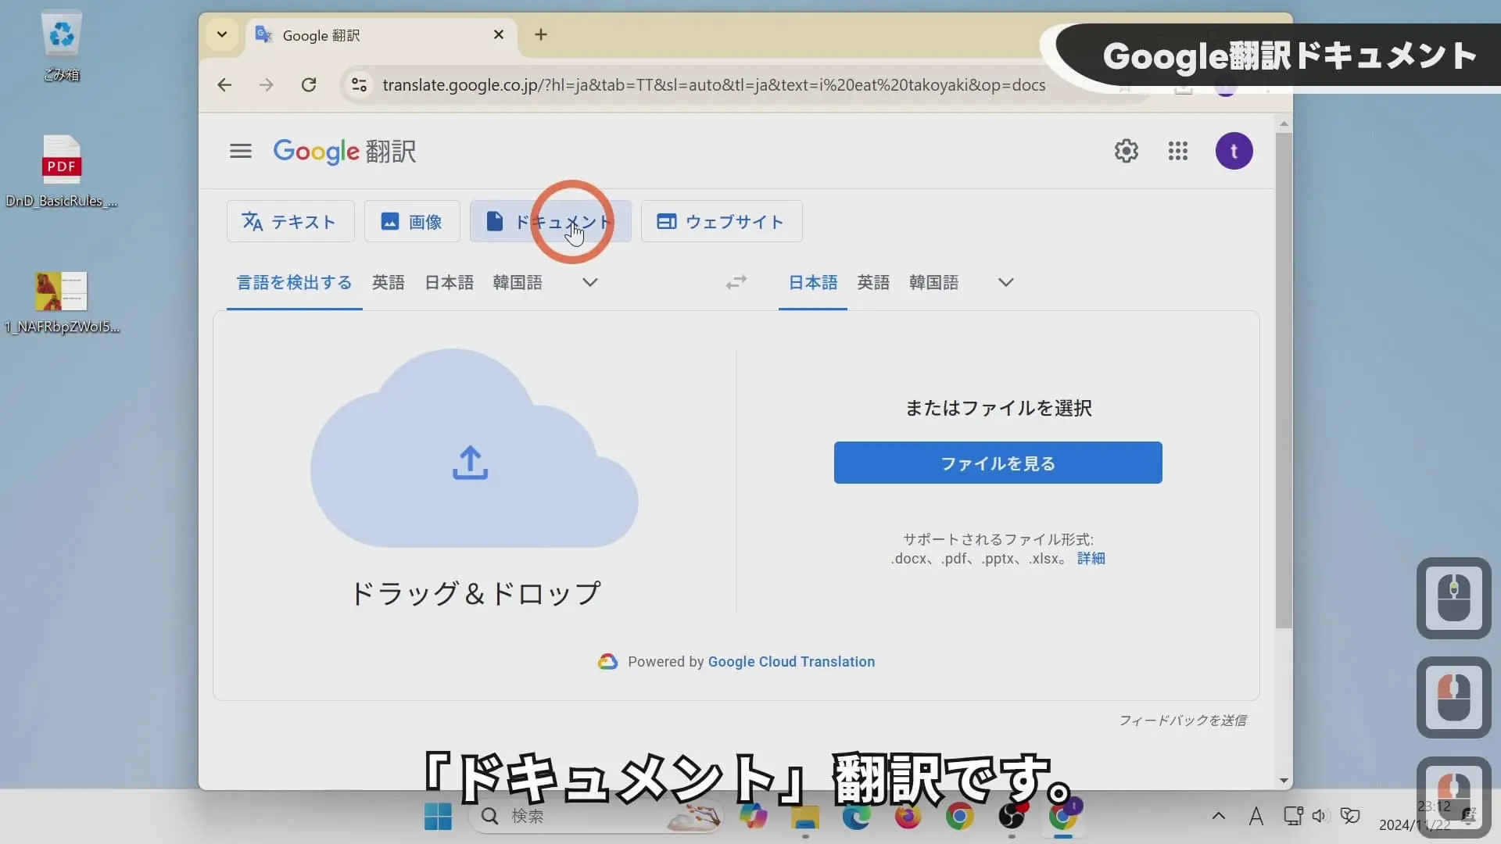Select the 画像 image translation mode
The width and height of the screenshot is (1501, 844).
pos(411,221)
